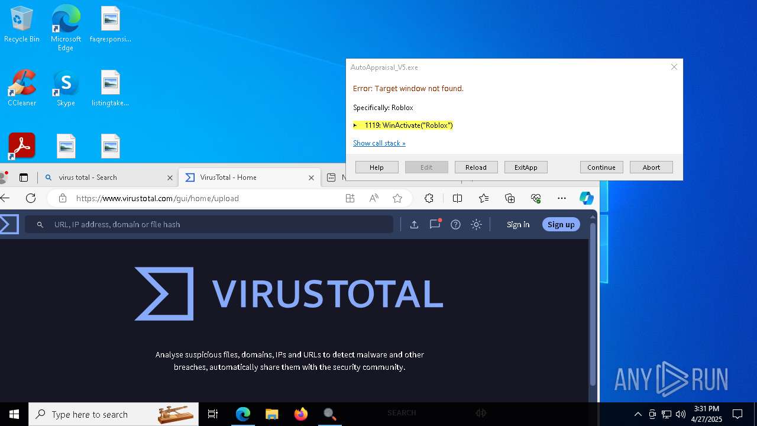
Task: Switch to VirusTotal - Home tab
Action: pyautogui.click(x=248, y=177)
